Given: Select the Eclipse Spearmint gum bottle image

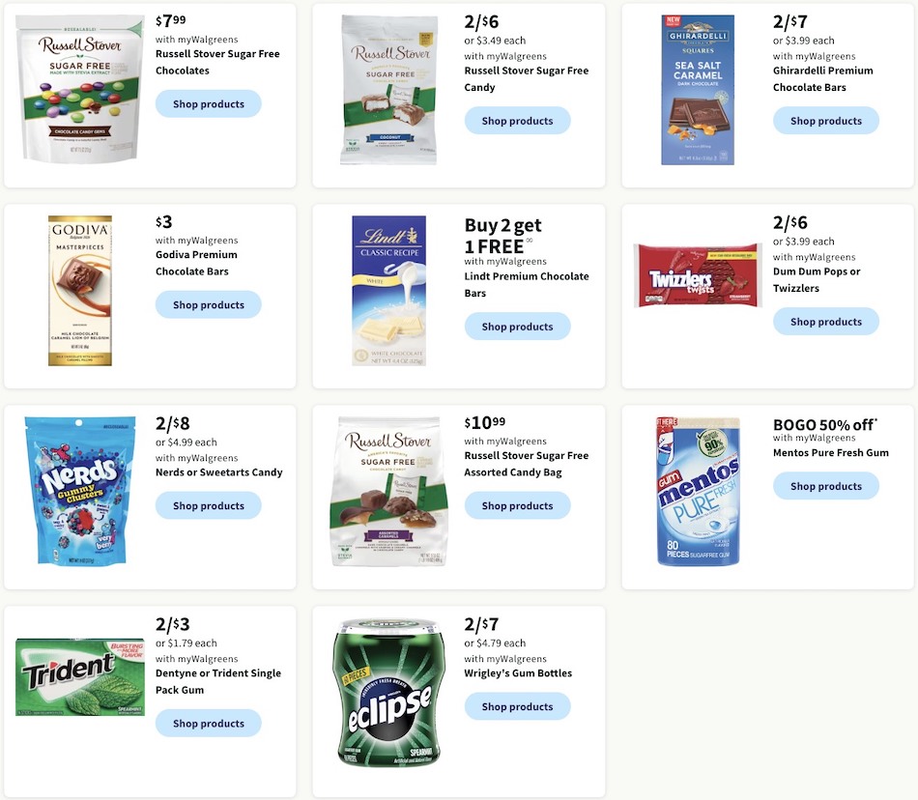Looking at the screenshot, I should 388,690.
